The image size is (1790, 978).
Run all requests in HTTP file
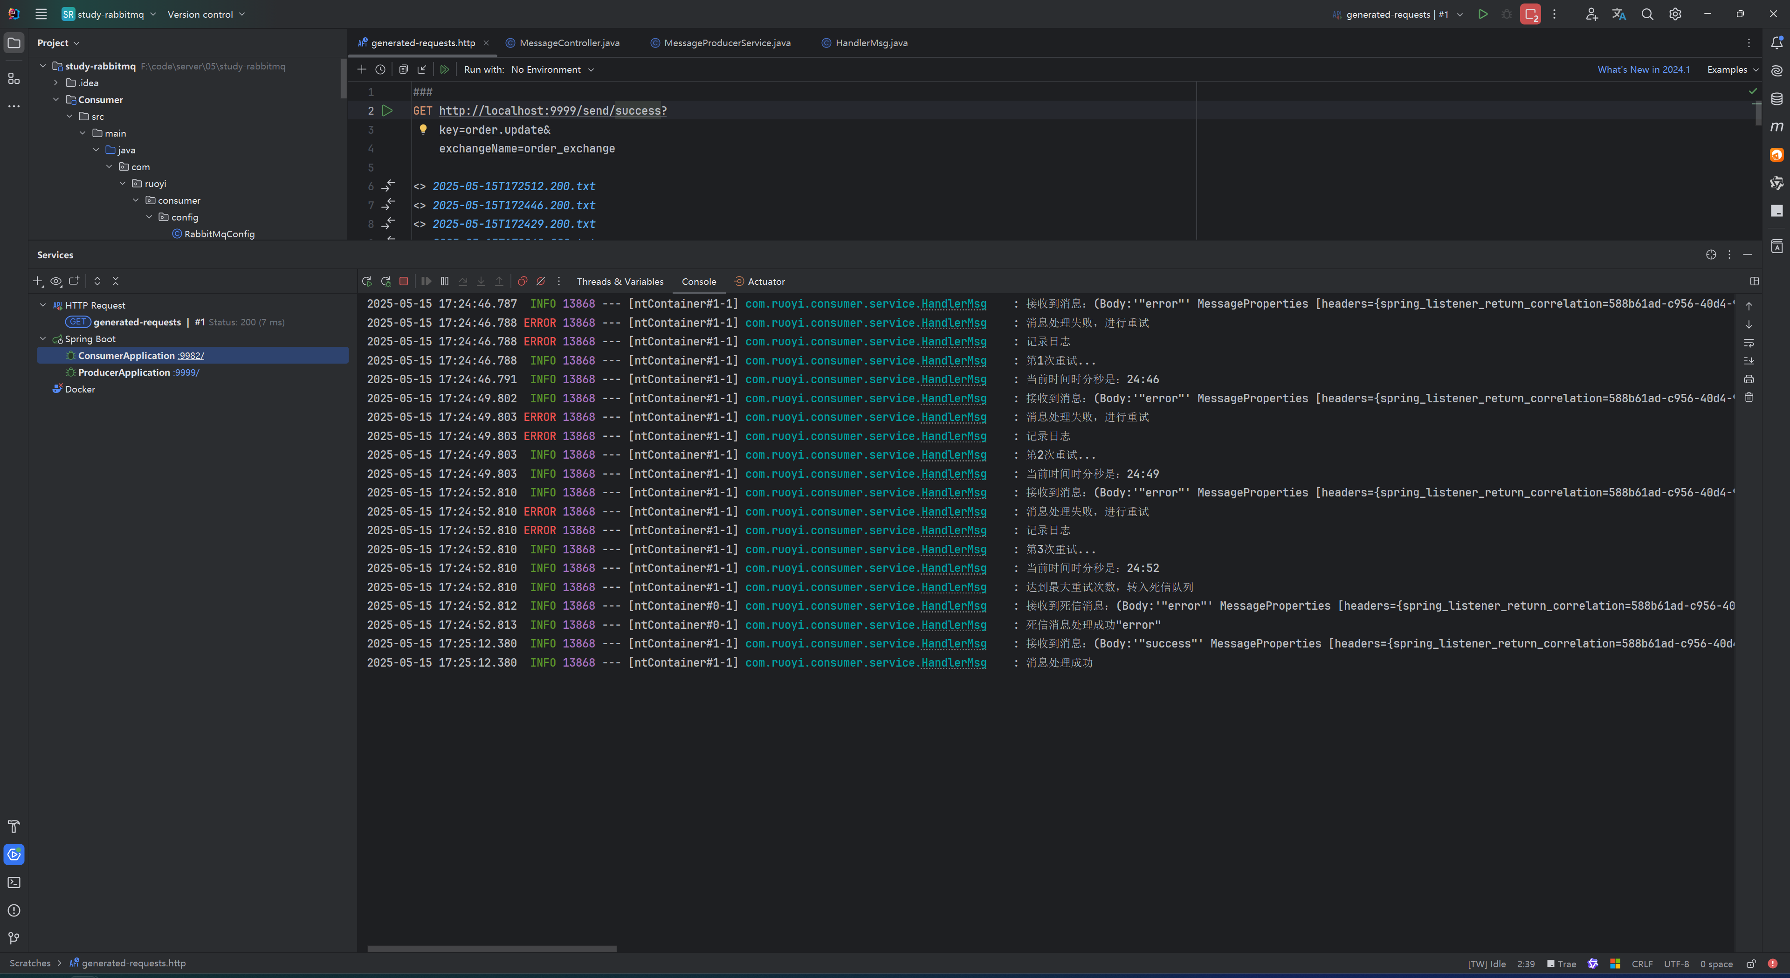[x=444, y=69]
